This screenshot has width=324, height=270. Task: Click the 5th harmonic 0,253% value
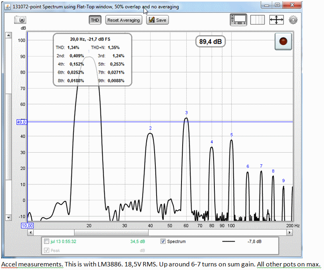[x=117, y=64]
